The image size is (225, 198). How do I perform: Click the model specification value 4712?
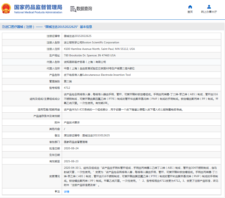click(x=67, y=88)
